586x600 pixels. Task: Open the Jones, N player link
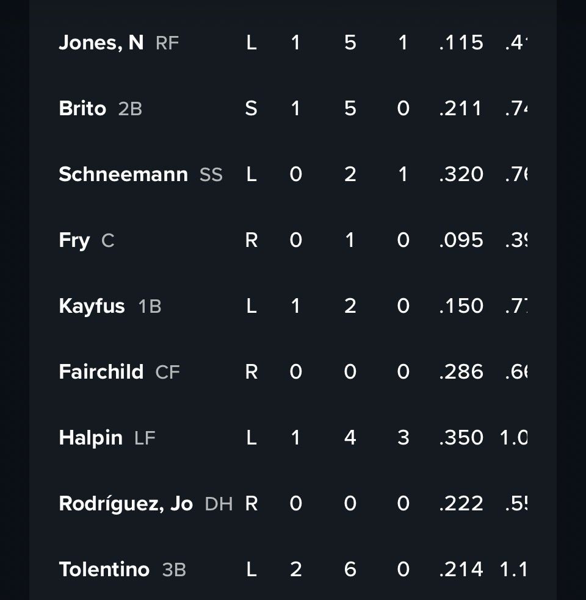point(101,43)
